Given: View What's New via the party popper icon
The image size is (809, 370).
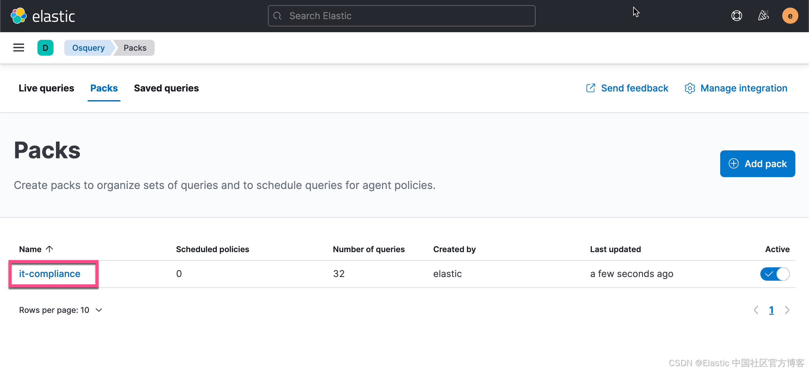Looking at the screenshot, I should point(763,15).
